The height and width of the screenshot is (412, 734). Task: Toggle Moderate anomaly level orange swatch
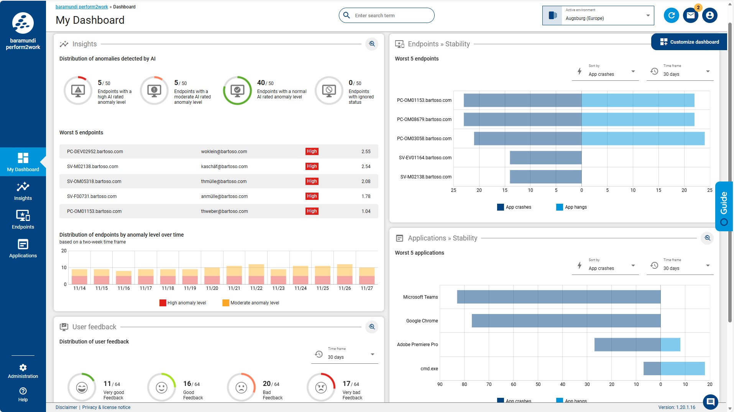point(226,303)
